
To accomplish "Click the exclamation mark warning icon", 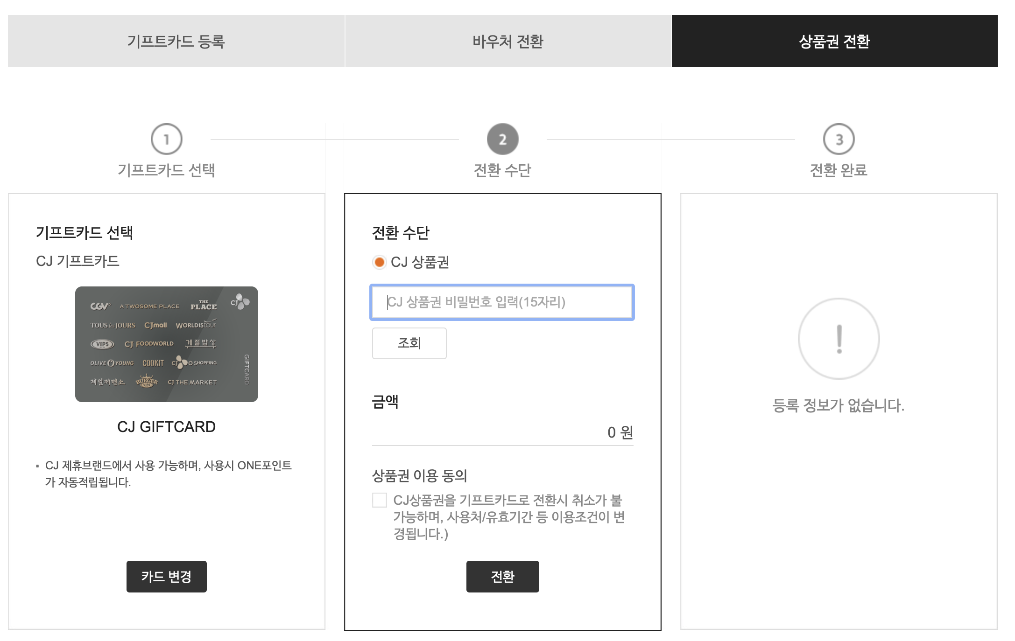I will pyautogui.click(x=839, y=339).
